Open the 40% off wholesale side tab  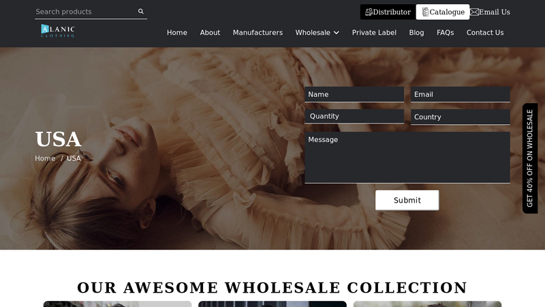(530, 158)
